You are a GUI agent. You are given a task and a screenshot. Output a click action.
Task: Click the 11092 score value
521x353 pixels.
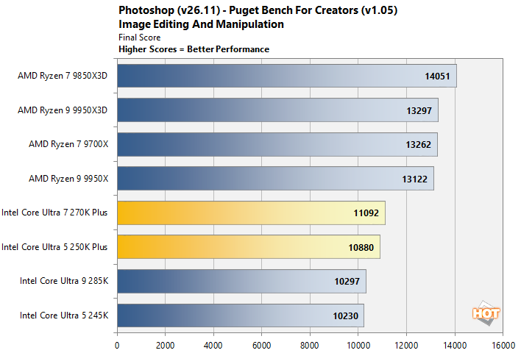[x=366, y=213]
